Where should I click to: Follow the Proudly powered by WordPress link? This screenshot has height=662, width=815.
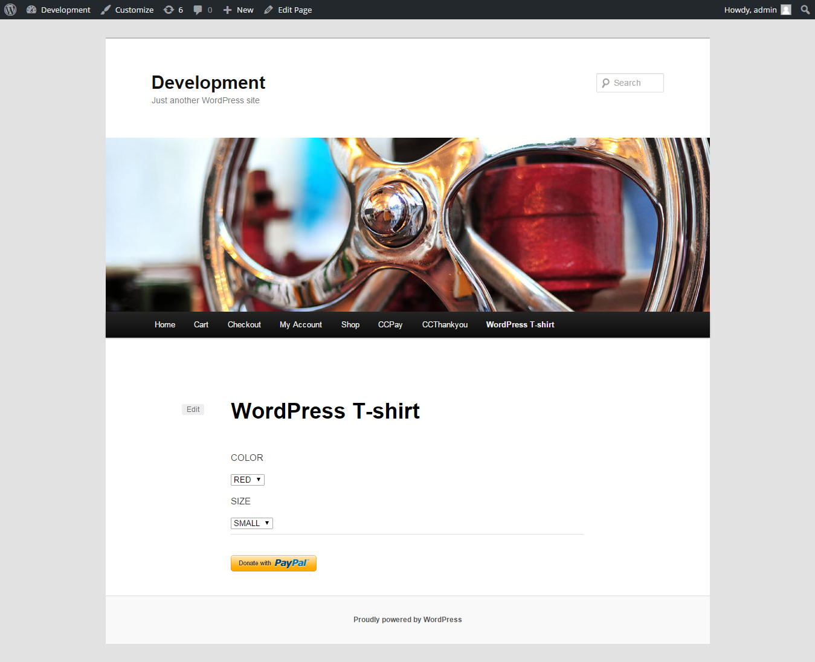408,620
